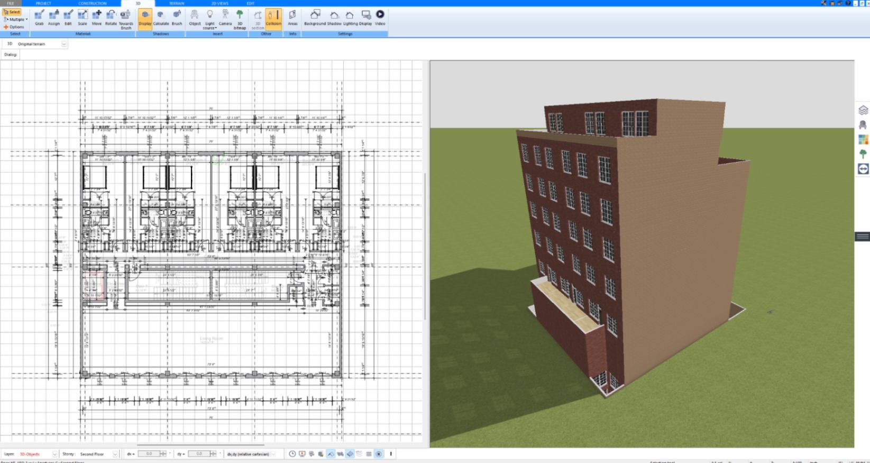Click the Assign material tool
The height and width of the screenshot is (463, 870).
[54, 17]
